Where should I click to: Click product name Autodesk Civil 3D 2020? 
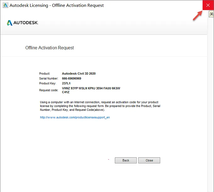pyautogui.click(x=79, y=74)
